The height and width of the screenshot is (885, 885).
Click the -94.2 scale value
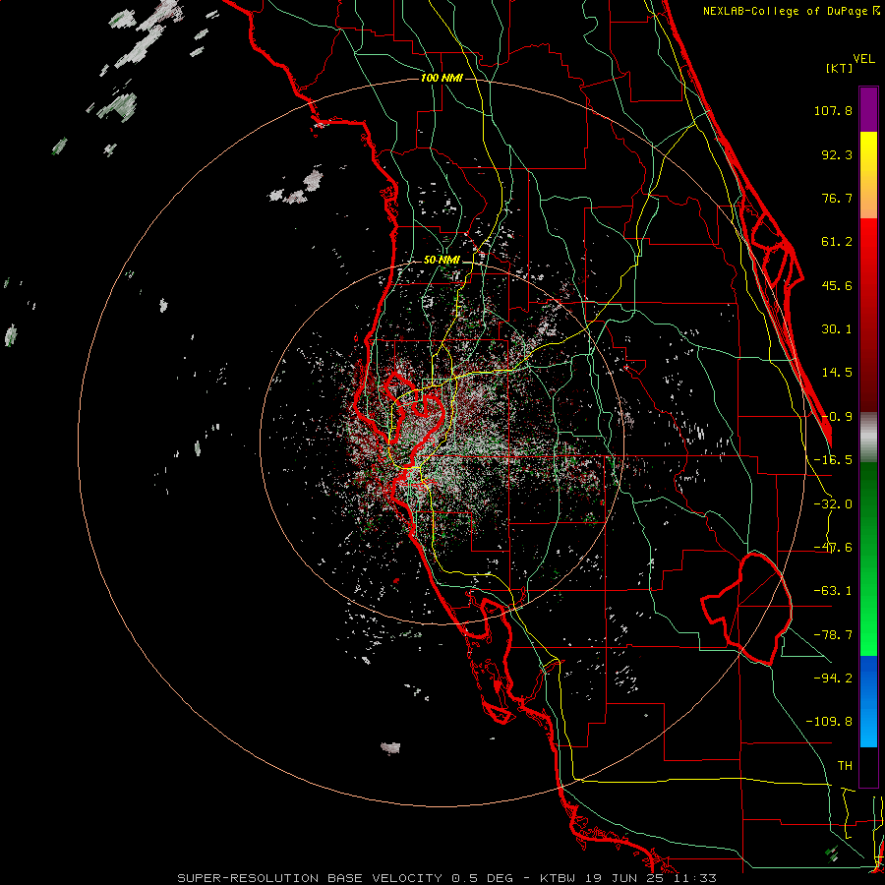[x=833, y=678]
